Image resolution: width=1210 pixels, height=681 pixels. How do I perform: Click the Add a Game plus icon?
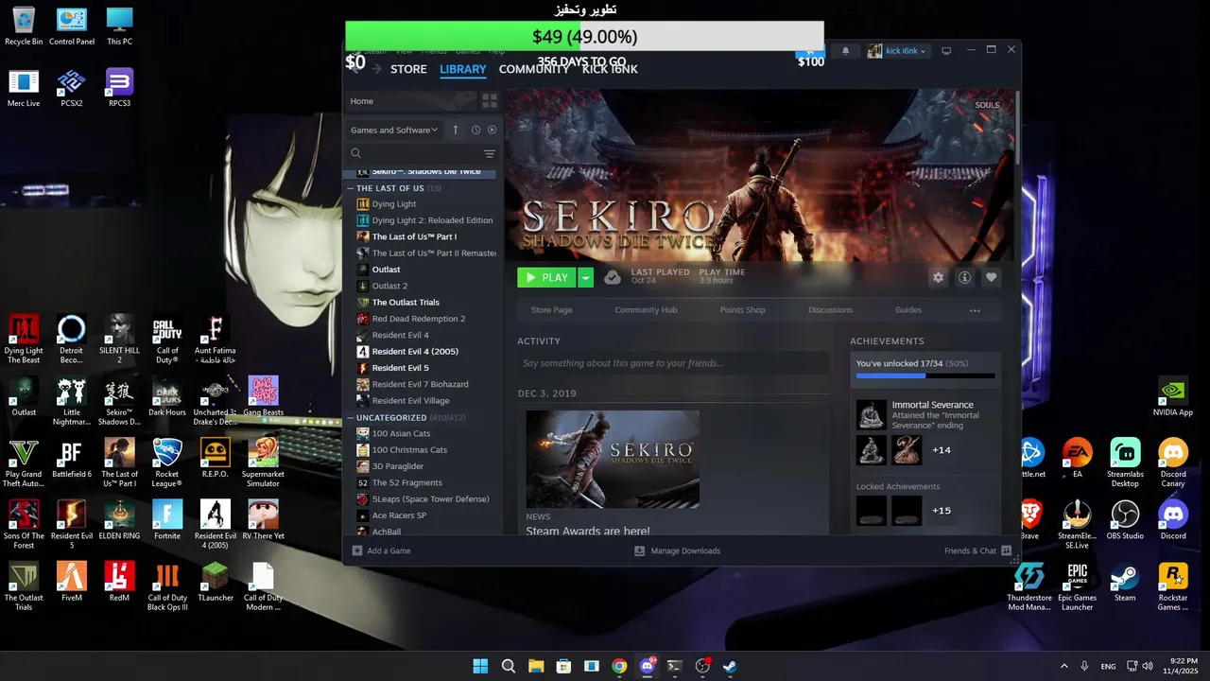[356, 550]
